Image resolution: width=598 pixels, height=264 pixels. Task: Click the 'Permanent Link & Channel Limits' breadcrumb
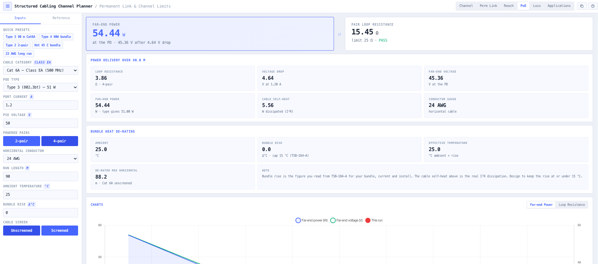(x=135, y=6)
